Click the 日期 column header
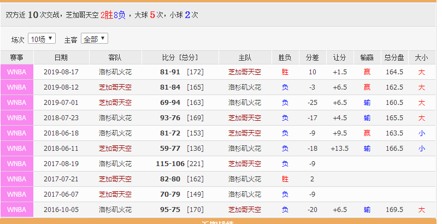Screen dimensions: 442x224 point(61,57)
